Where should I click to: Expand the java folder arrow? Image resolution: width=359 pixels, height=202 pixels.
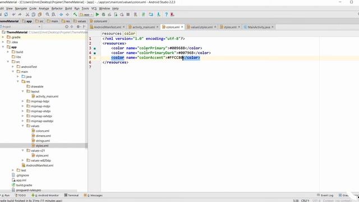point(18,76)
